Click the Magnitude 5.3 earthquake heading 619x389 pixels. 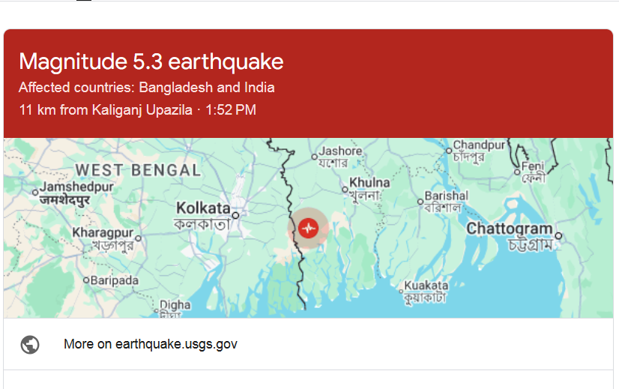151,61
